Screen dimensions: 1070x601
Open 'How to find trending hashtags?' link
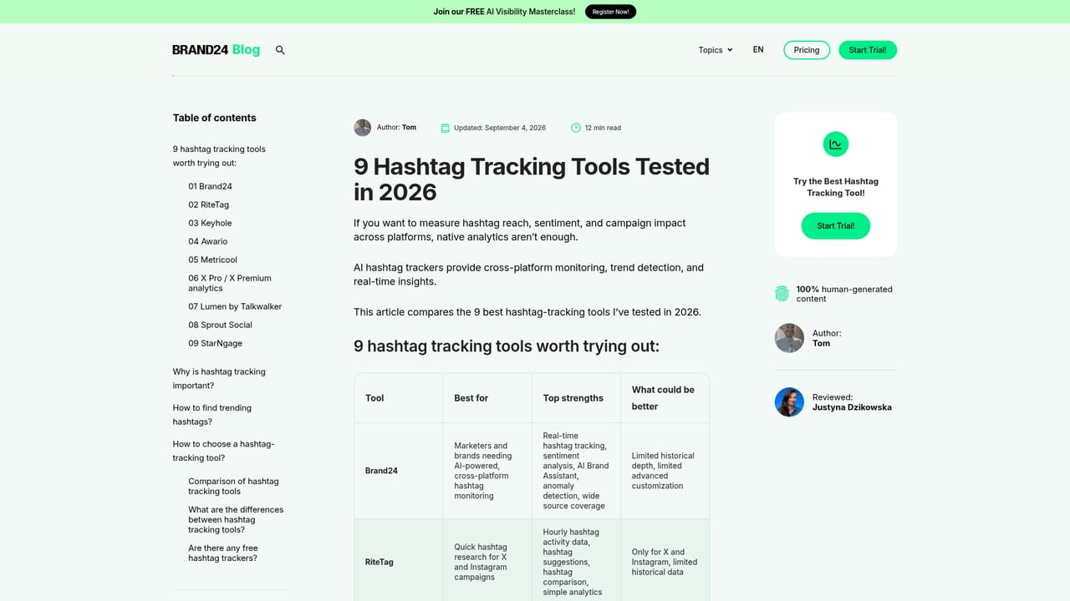point(212,415)
